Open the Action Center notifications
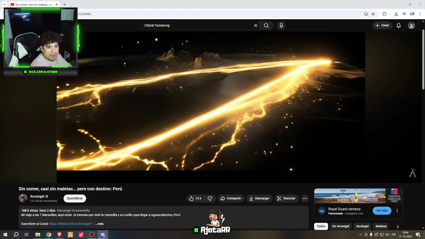This screenshot has height=239, width=425. coord(418,235)
